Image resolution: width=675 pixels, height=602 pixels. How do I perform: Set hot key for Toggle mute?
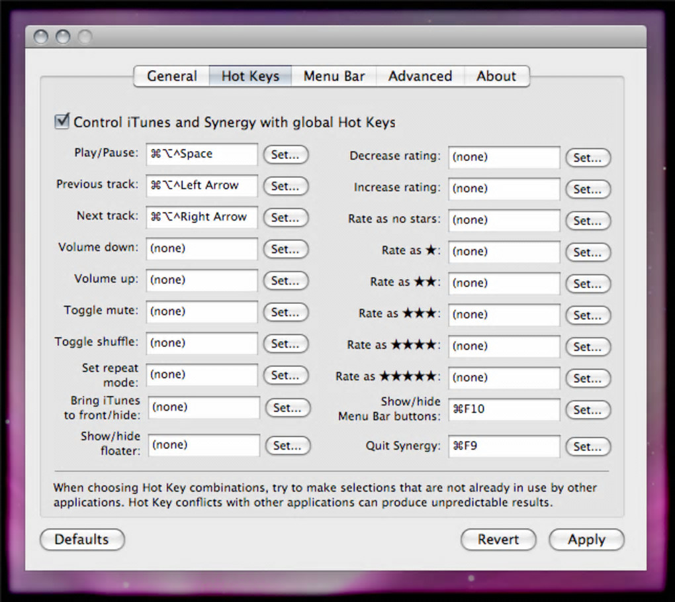pos(286,311)
